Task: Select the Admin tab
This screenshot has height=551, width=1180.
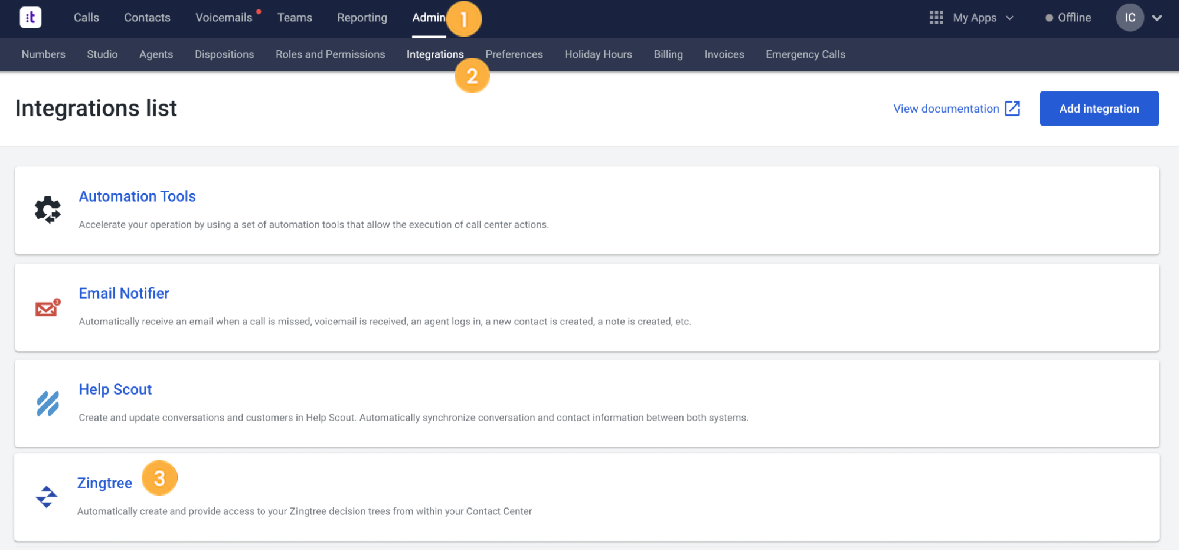Action: click(x=429, y=18)
